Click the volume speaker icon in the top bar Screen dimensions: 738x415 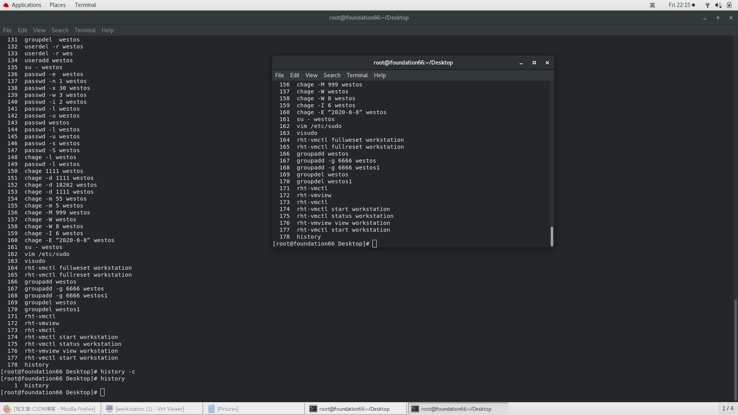point(718,5)
